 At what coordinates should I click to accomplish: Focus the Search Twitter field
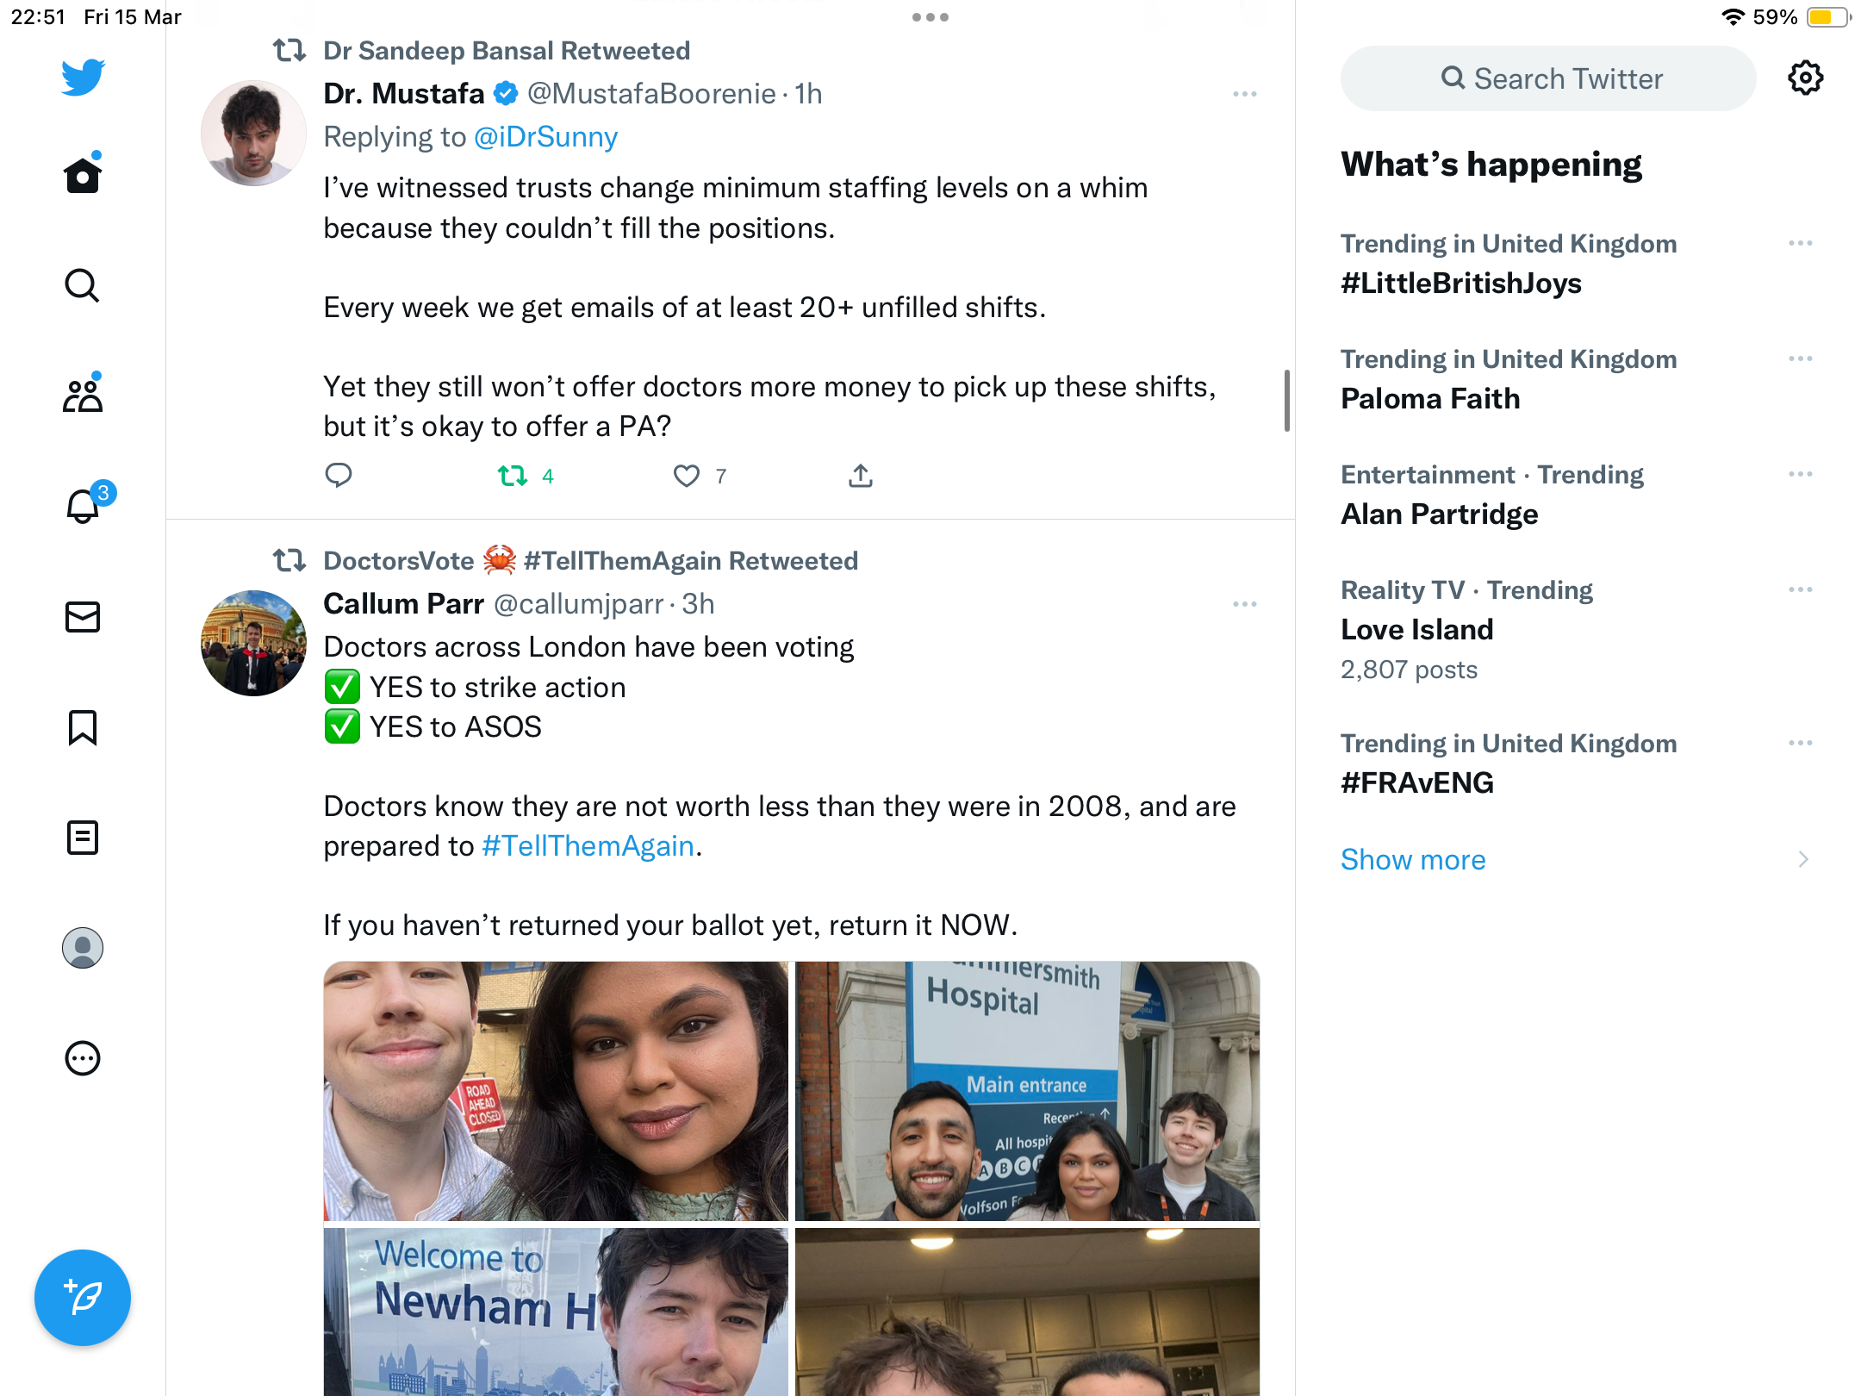(x=1548, y=78)
